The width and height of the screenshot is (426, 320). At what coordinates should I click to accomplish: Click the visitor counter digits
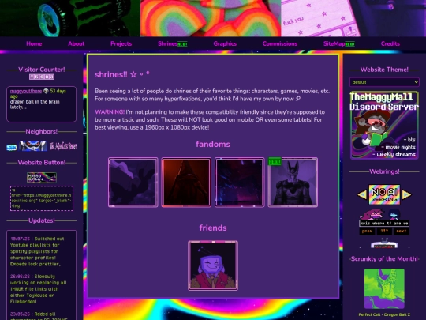tap(42, 77)
